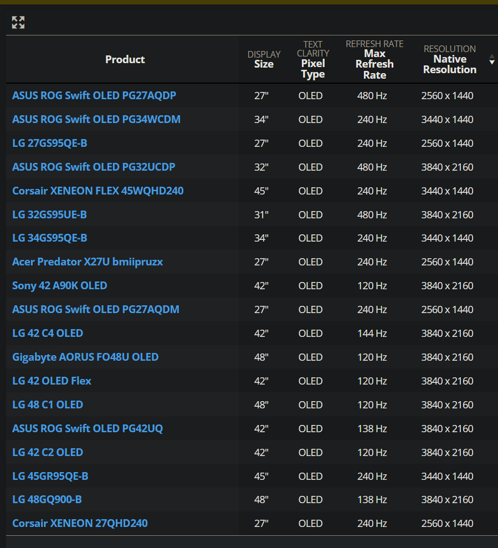This screenshot has width=498, height=548.
Task: Sort monitors by Display Size
Action: 264,59
